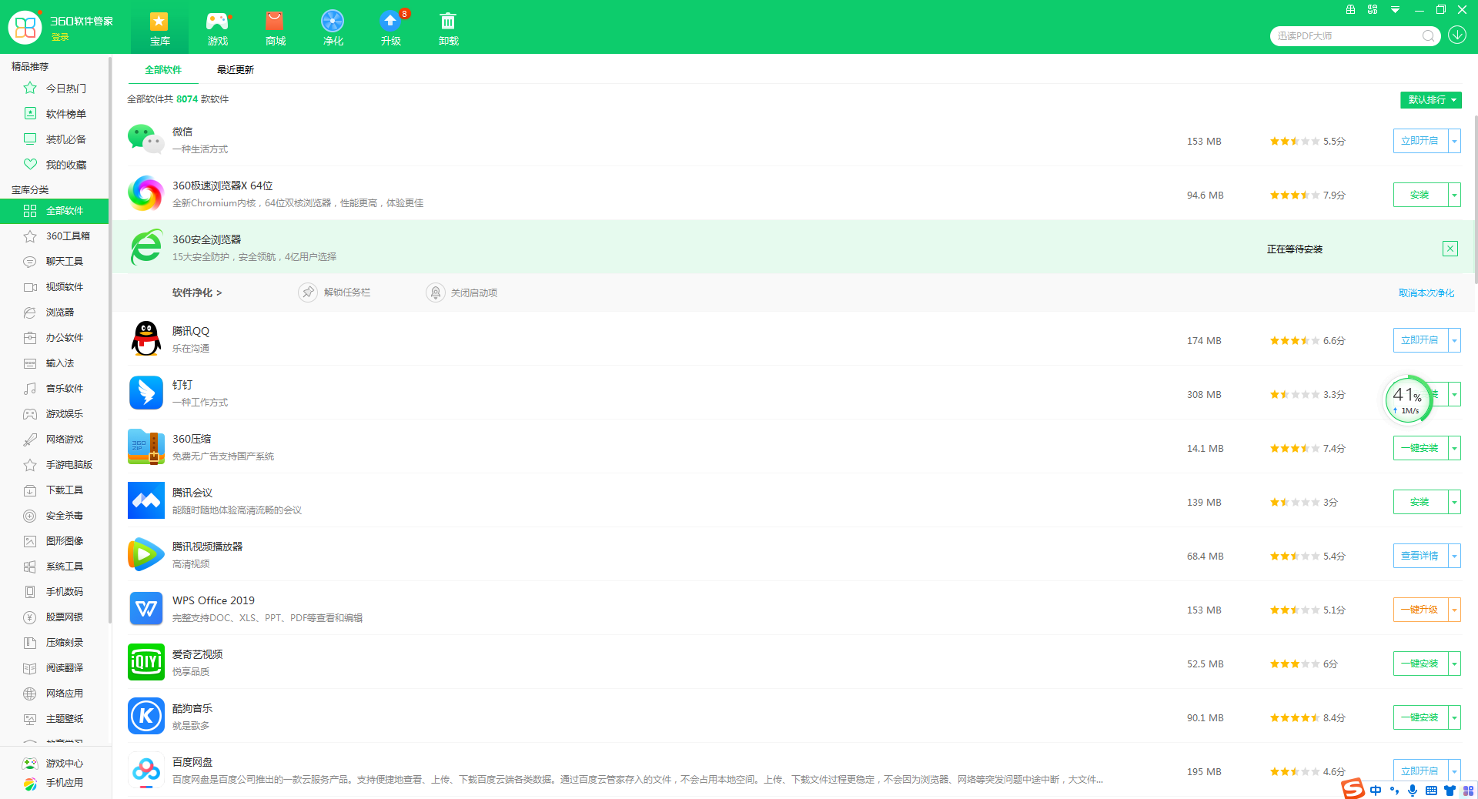Expand the 微信 立即开启 dropdown arrow
Viewport: 1478px width, 799px height.
click(x=1454, y=141)
